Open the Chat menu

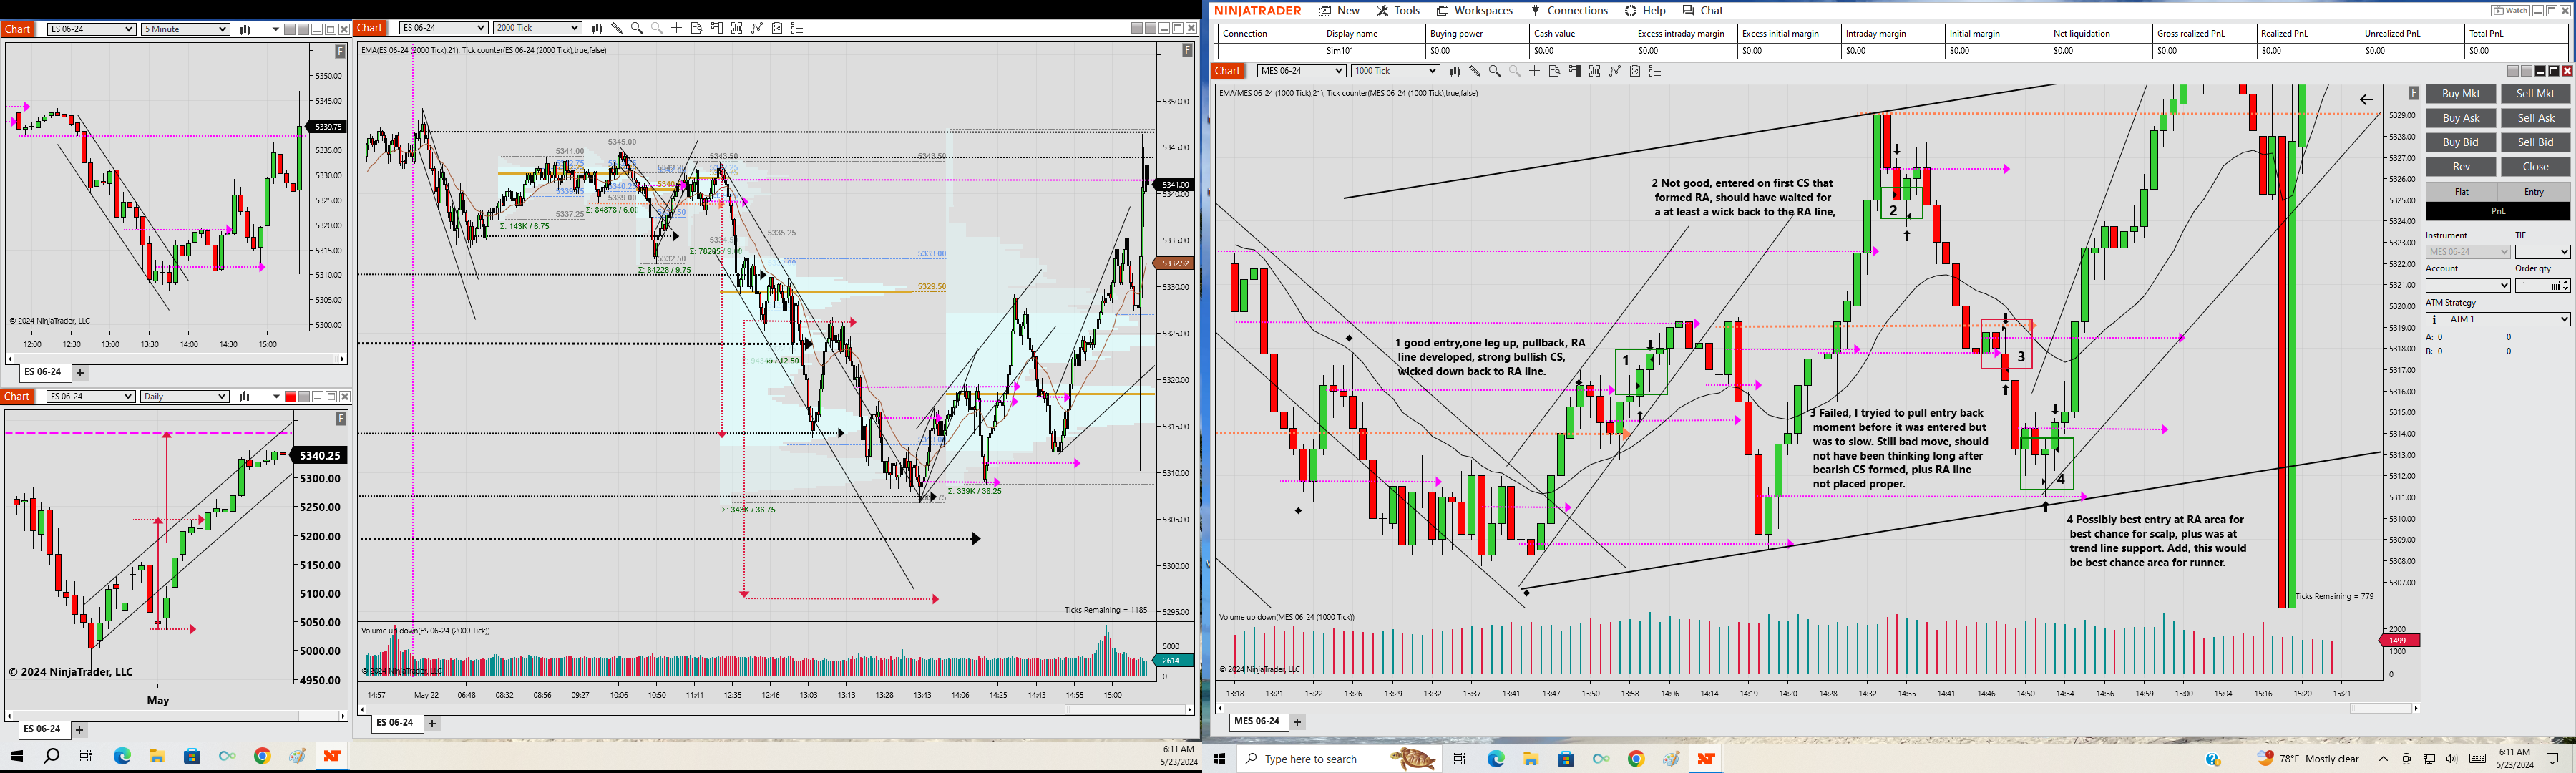pos(1703,10)
